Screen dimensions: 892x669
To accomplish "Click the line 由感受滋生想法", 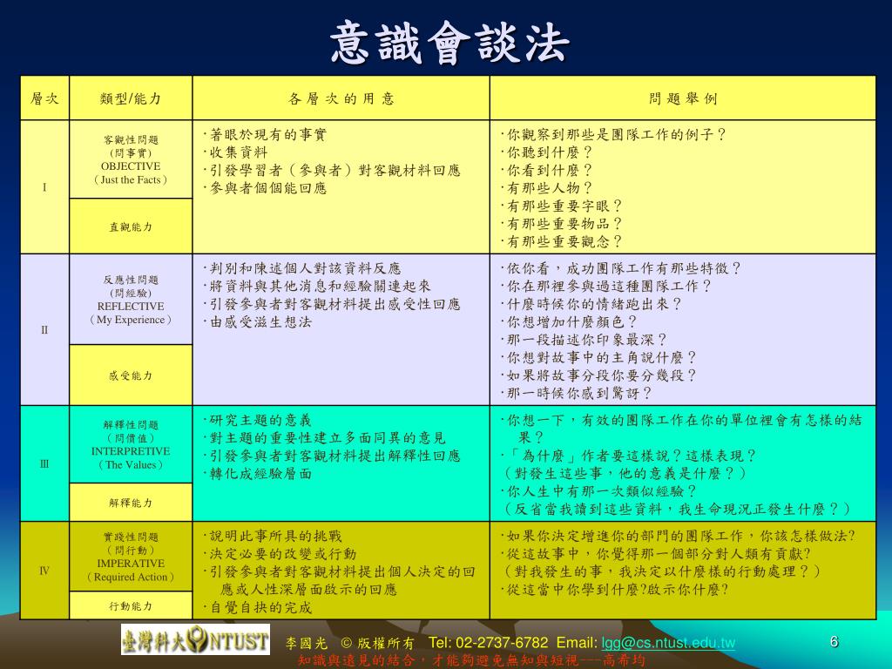I will pos(257,321).
